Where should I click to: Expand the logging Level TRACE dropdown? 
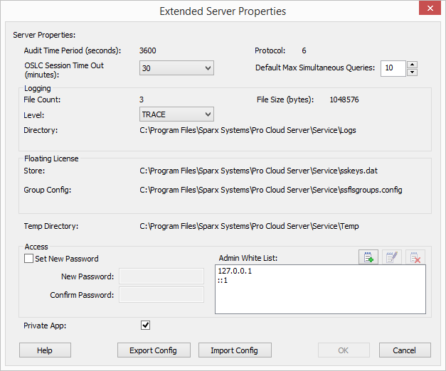tap(176, 114)
